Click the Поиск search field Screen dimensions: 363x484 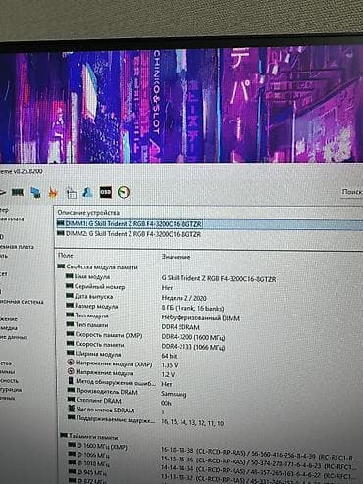(x=352, y=192)
